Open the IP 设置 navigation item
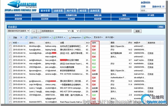The height and width of the screenshot is (106, 168). point(151,15)
